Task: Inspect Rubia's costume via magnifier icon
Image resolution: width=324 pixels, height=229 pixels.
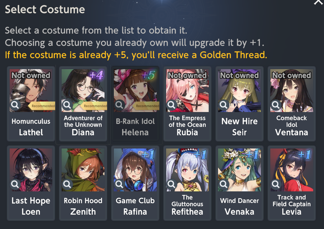Action: coord(172,105)
